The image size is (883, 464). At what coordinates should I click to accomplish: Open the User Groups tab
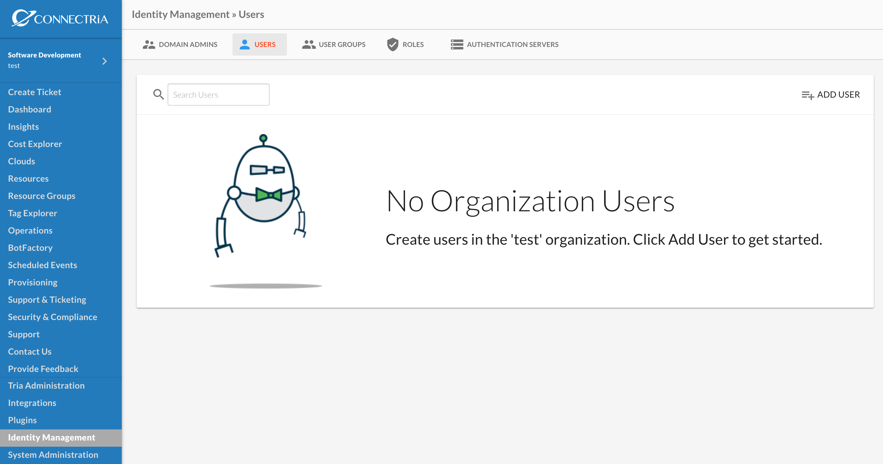(x=334, y=44)
